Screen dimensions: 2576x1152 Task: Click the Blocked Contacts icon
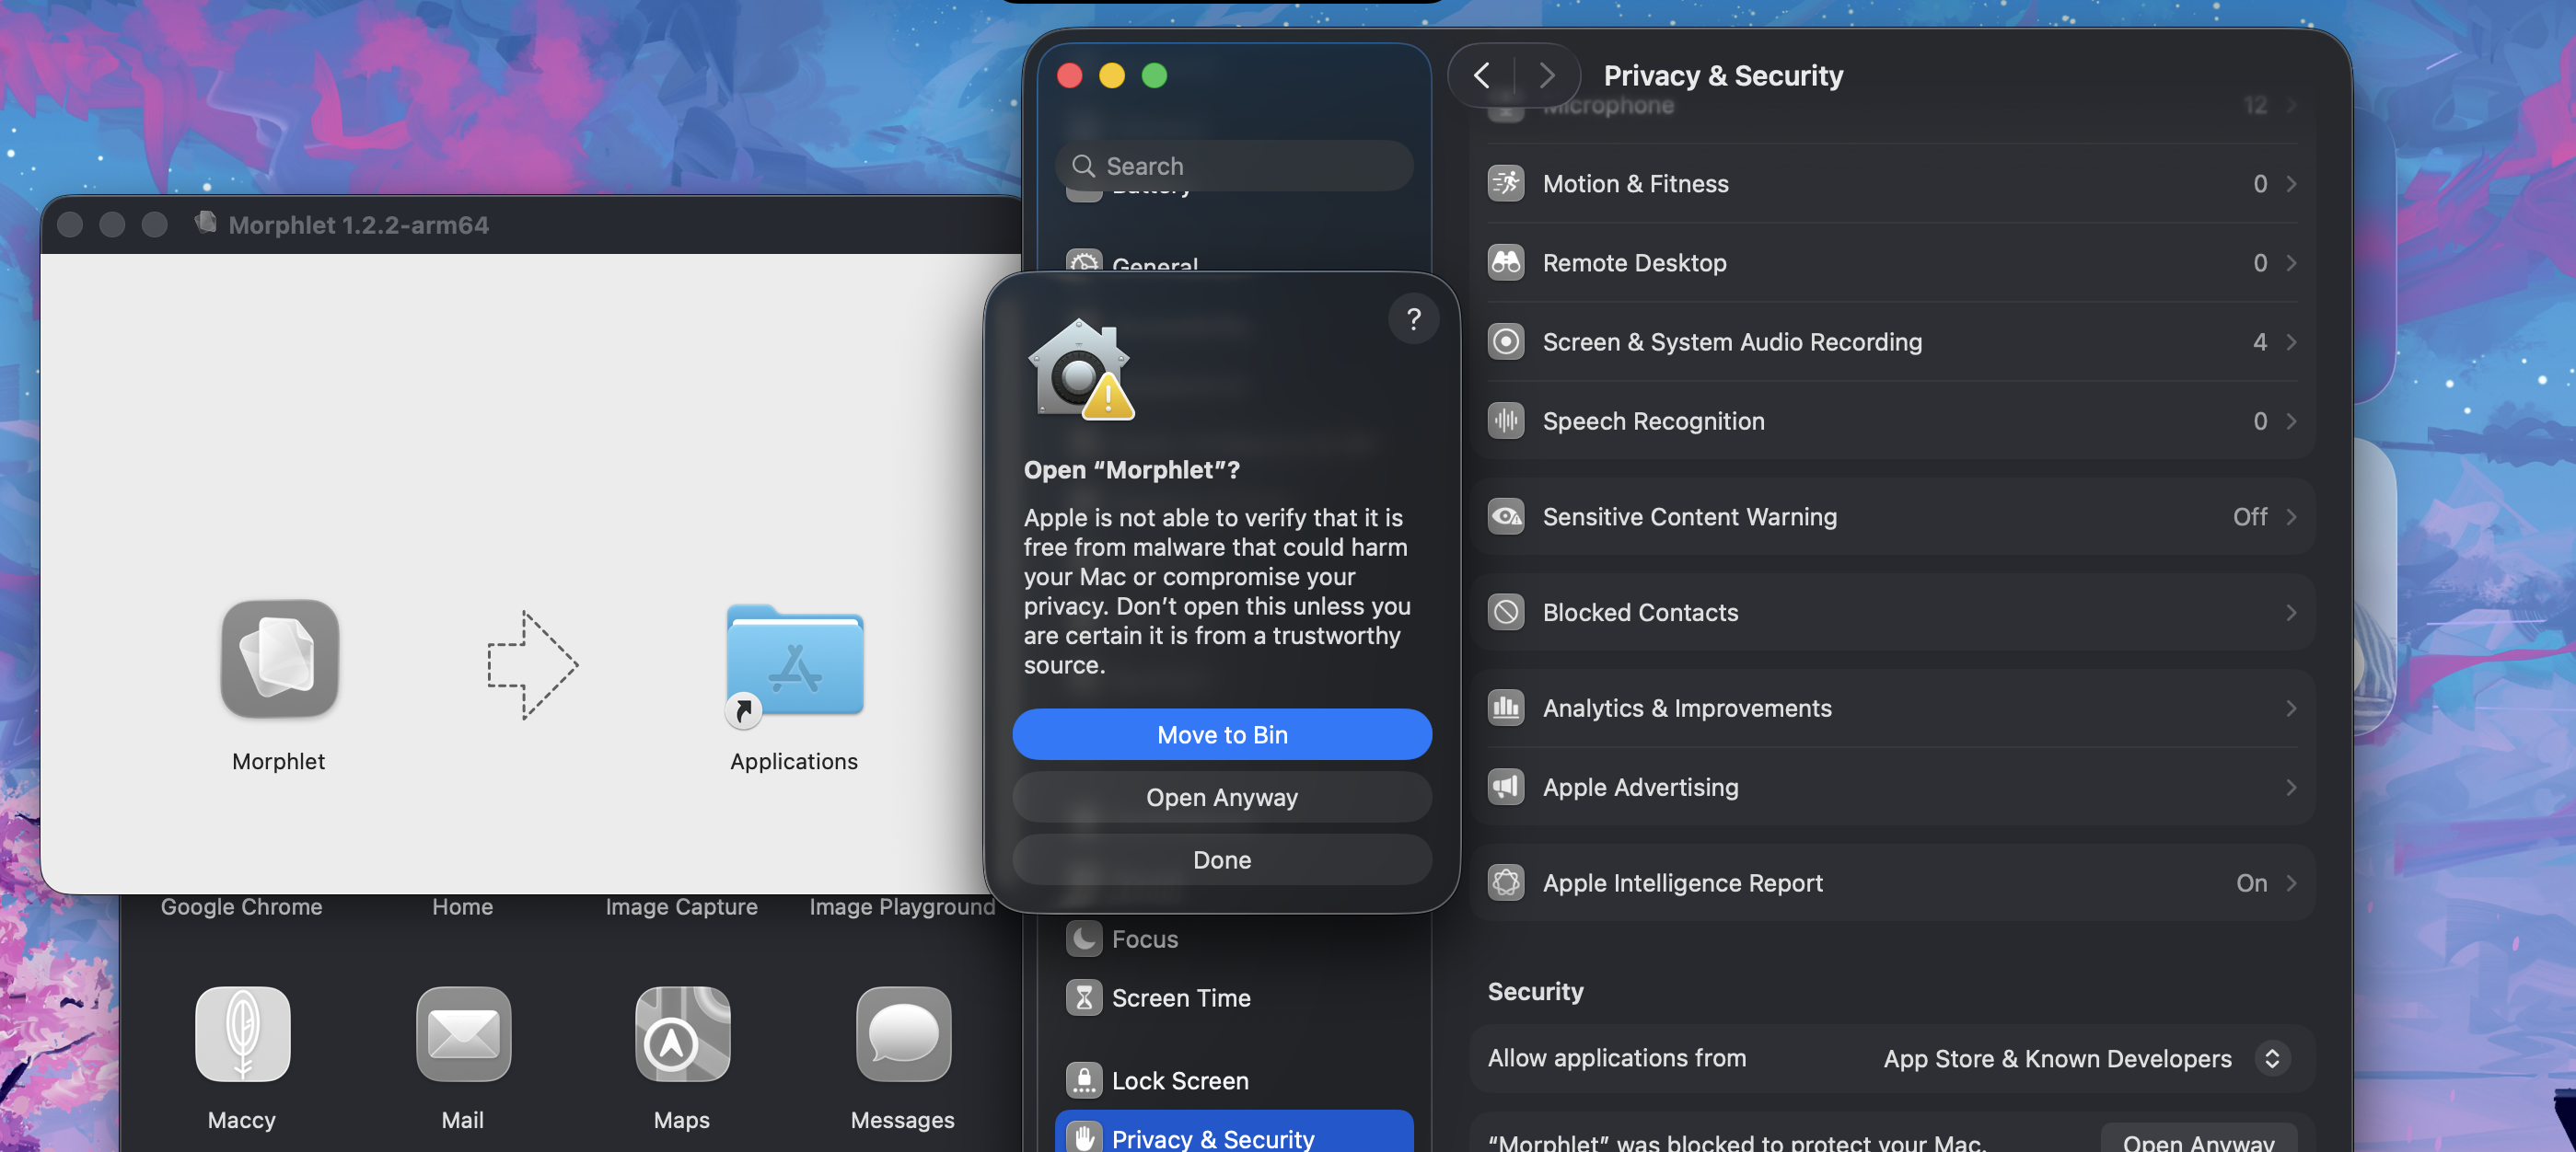click(x=1505, y=613)
